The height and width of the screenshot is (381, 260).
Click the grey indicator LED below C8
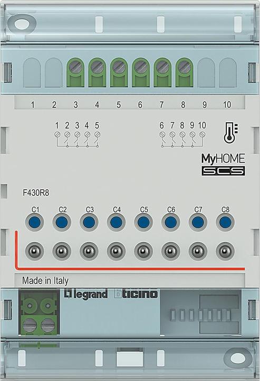pyautogui.click(x=225, y=251)
